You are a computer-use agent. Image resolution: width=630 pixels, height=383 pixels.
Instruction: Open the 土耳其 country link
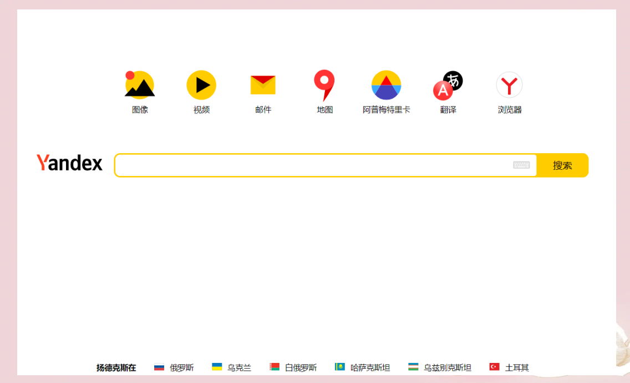tap(517, 367)
